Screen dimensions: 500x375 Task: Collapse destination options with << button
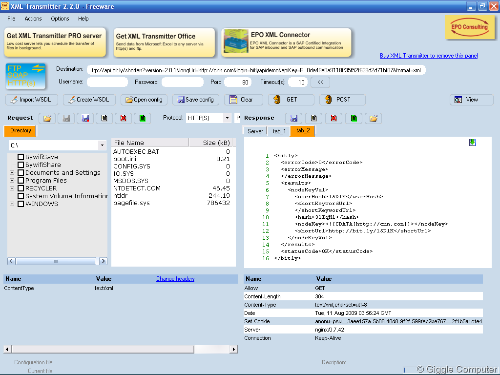point(320,82)
